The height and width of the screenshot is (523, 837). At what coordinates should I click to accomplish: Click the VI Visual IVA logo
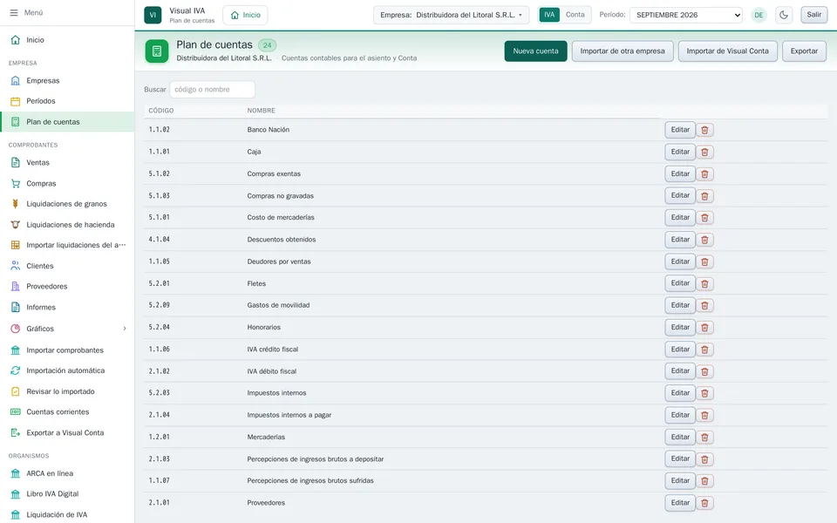tap(153, 15)
